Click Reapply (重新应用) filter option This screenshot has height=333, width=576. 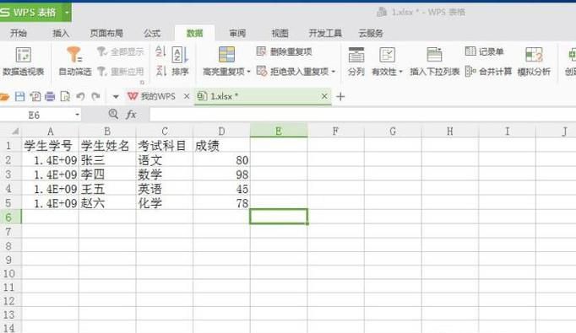click(121, 71)
